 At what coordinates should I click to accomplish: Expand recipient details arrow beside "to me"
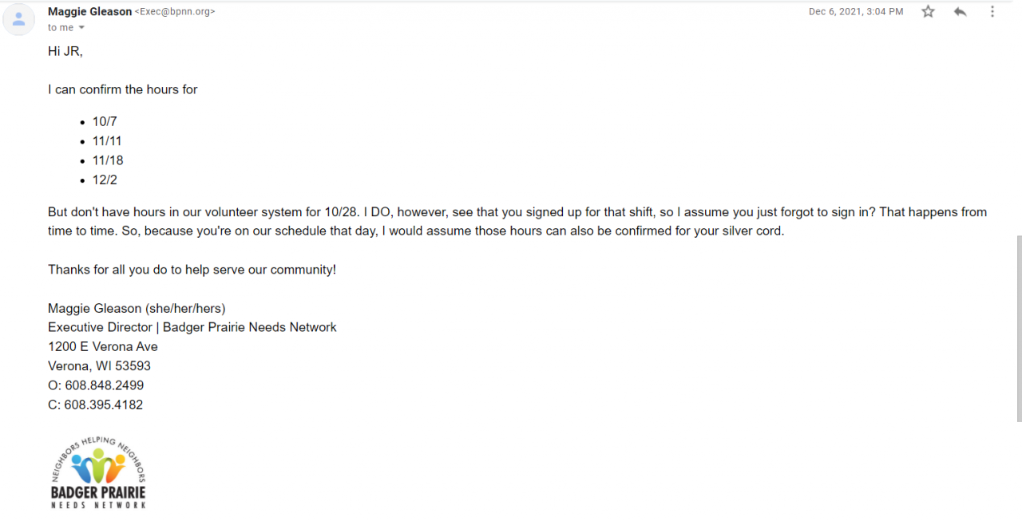pyautogui.click(x=81, y=28)
